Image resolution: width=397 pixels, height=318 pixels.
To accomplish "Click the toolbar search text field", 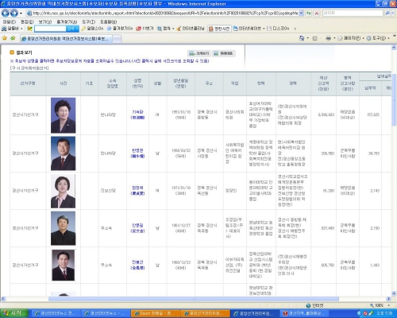I will pyautogui.click(x=50, y=29).
